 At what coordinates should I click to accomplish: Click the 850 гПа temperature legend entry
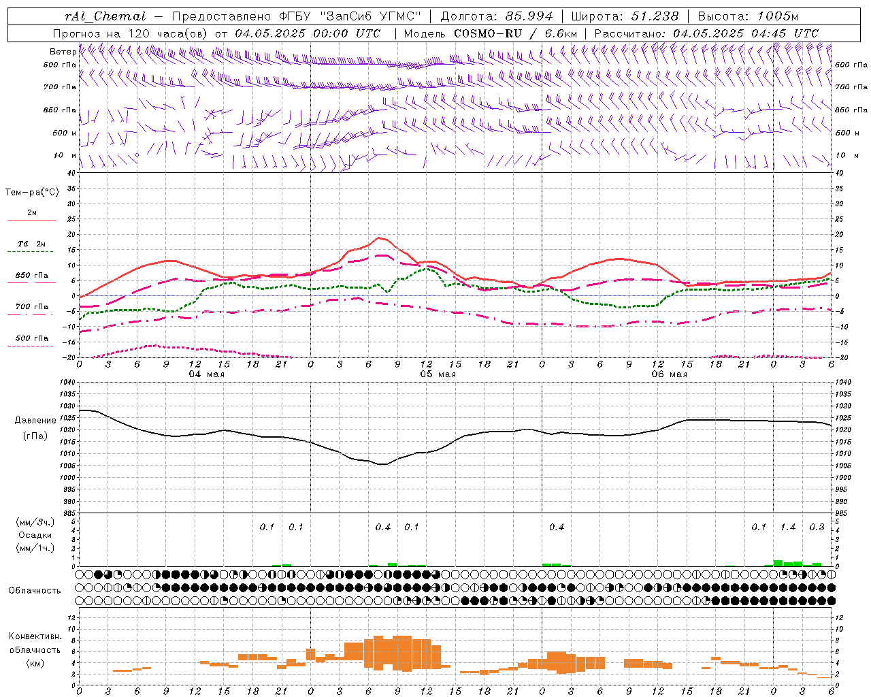32,275
